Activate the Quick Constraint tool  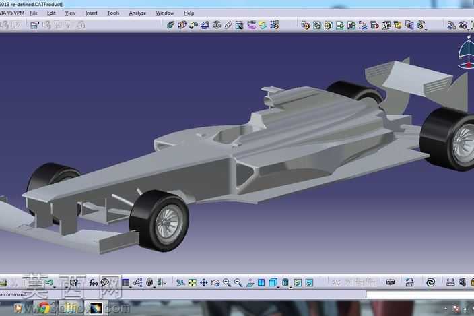240,25
